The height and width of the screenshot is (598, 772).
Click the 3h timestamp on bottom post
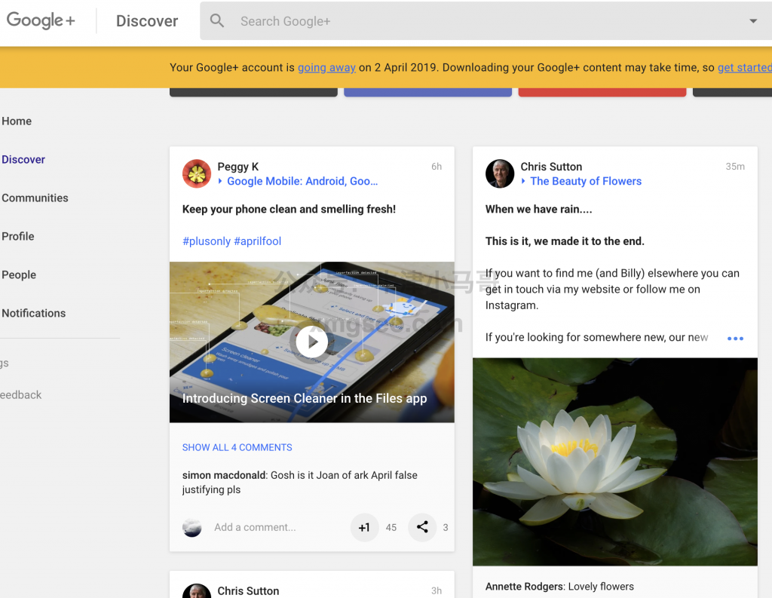pyautogui.click(x=437, y=590)
